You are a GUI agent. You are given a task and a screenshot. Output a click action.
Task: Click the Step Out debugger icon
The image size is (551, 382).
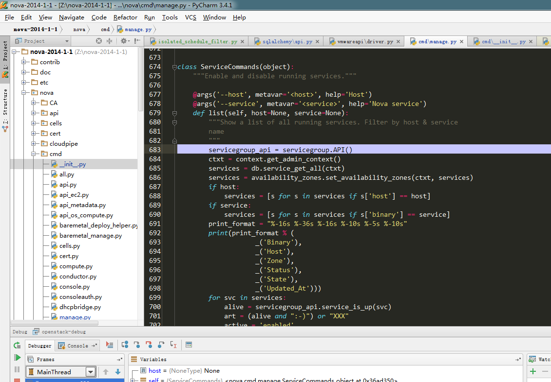click(161, 345)
